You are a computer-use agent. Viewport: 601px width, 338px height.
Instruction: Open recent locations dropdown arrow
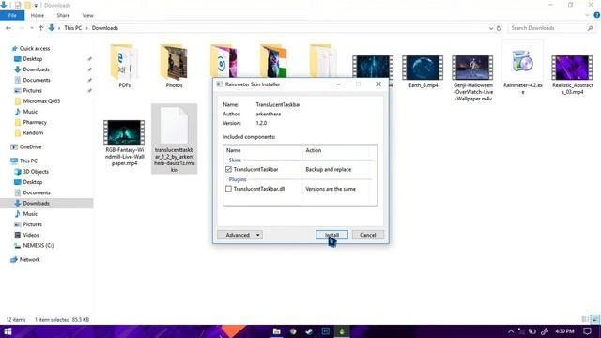pos(31,28)
